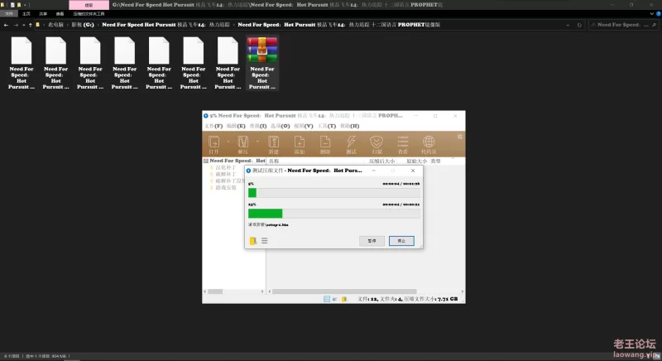The height and width of the screenshot is (361, 662).
Task: Click the Forward arrow in Explorer navigation
Action: [16, 25]
